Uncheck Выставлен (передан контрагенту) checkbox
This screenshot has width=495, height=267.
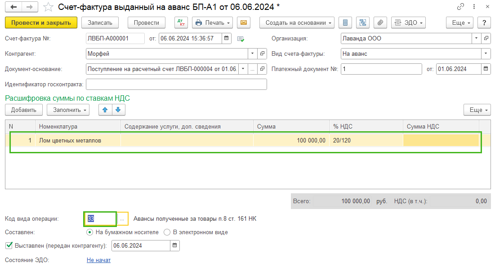click(9, 245)
